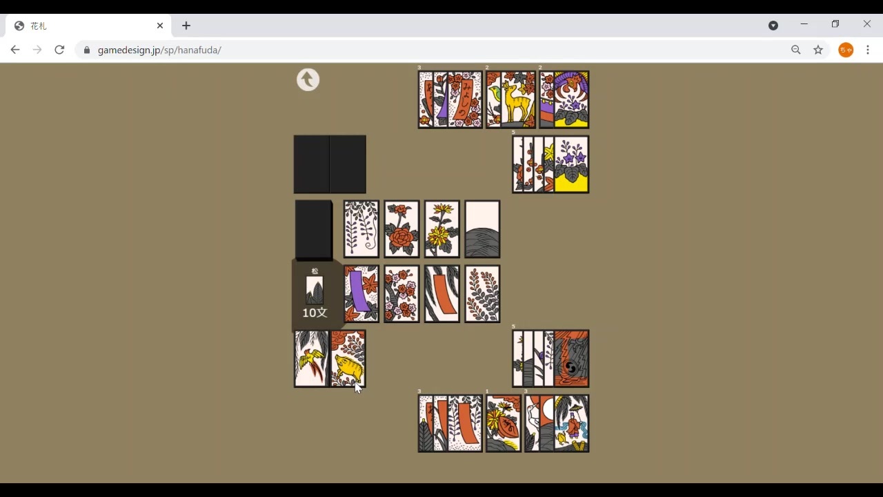883x497 pixels.
Task: Draw from the black face-down deck
Action: click(x=314, y=230)
